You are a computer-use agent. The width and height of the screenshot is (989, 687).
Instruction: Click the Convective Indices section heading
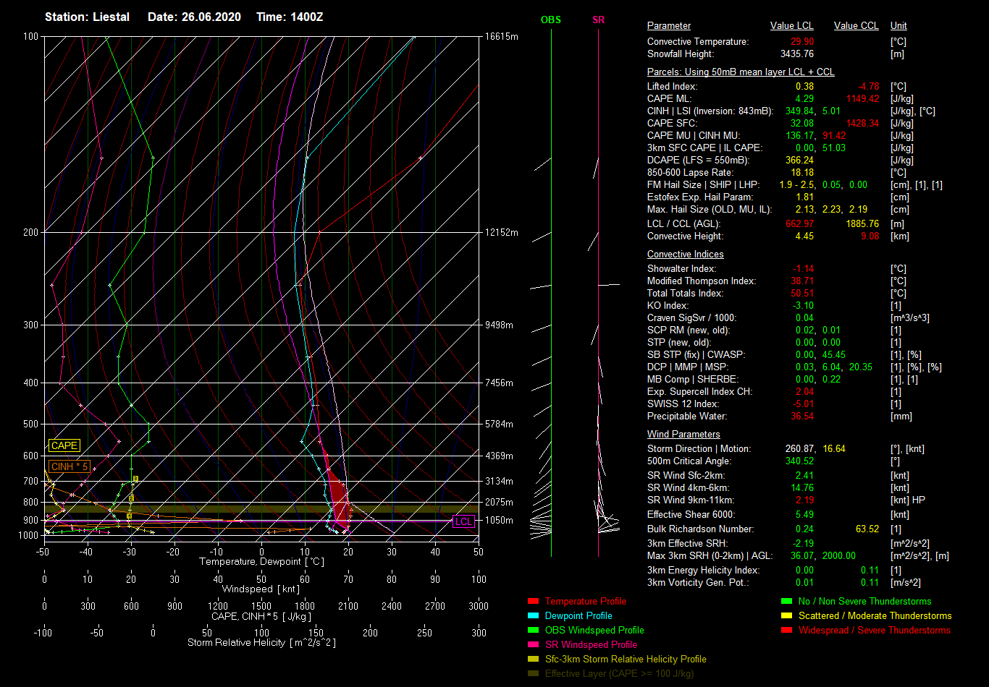coord(685,255)
